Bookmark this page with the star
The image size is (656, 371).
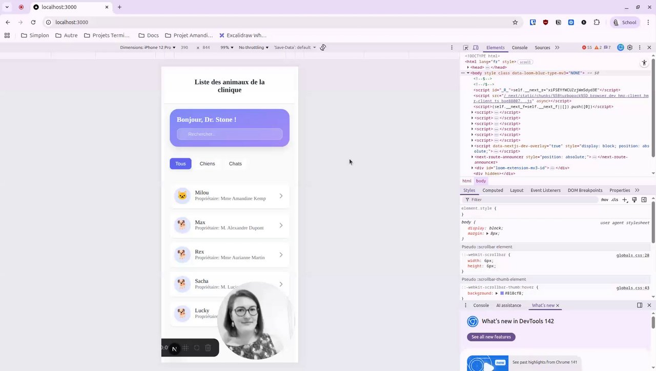(x=515, y=22)
